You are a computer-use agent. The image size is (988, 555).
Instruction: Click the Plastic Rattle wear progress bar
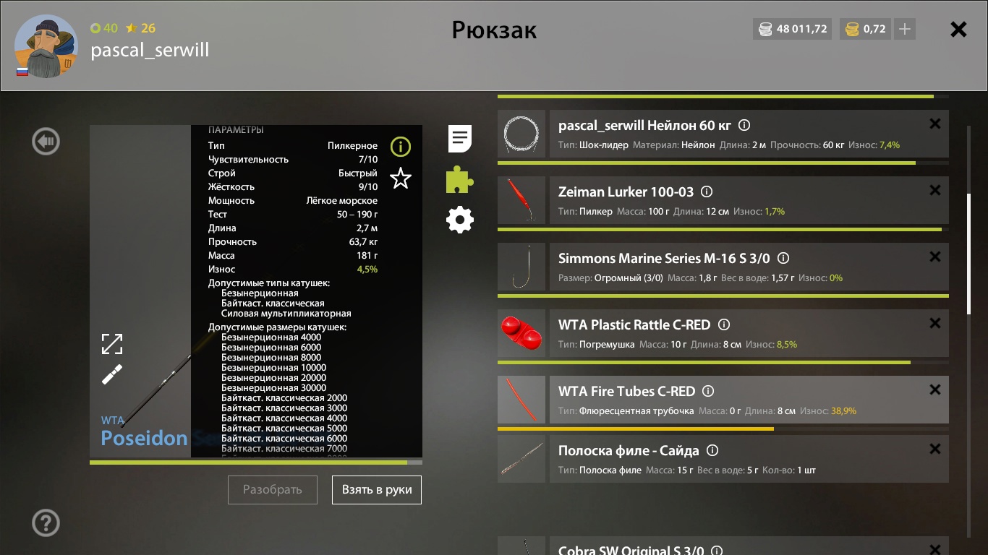pos(723,362)
